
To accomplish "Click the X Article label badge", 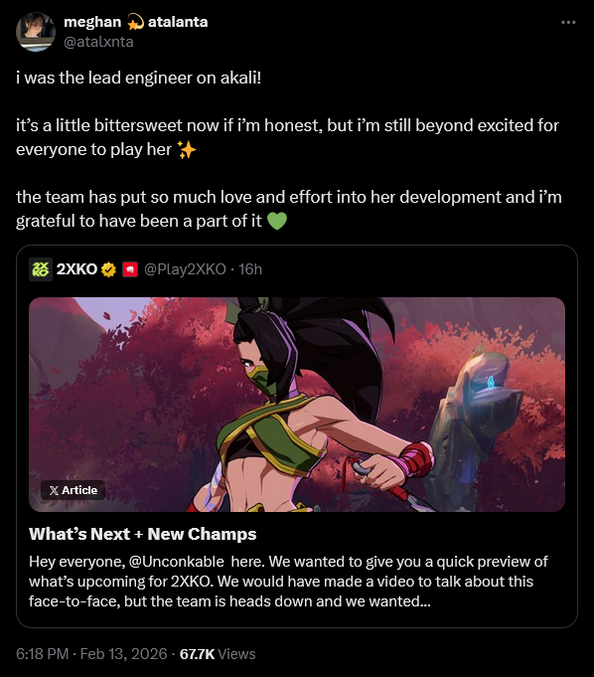I will [x=73, y=490].
